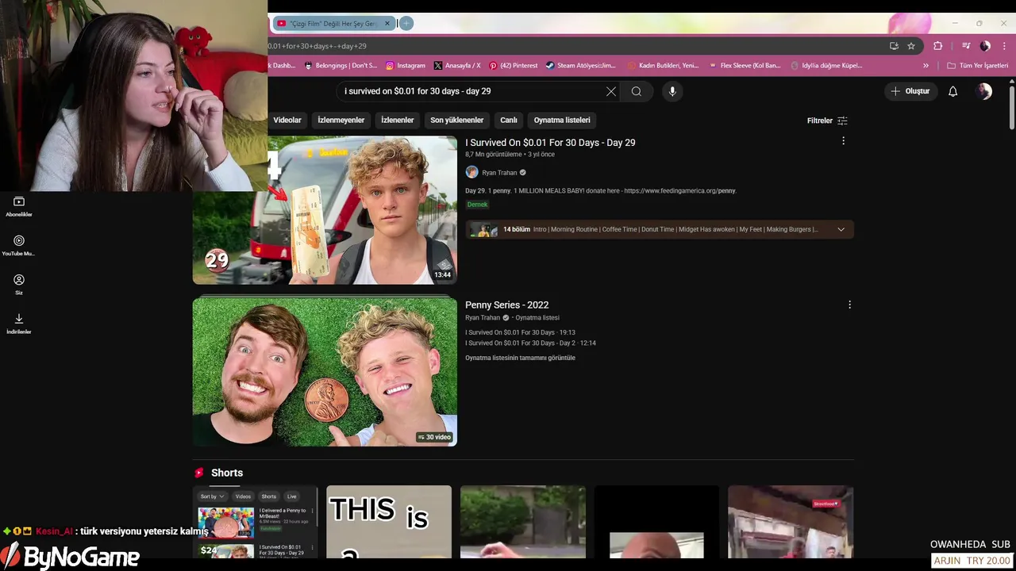Click the magnifier search button
This screenshot has width=1016, height=571.
tap(636, 91)
